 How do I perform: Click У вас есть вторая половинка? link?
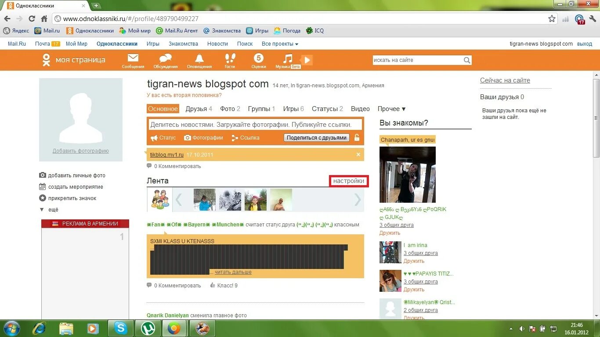tap(184, 95)
